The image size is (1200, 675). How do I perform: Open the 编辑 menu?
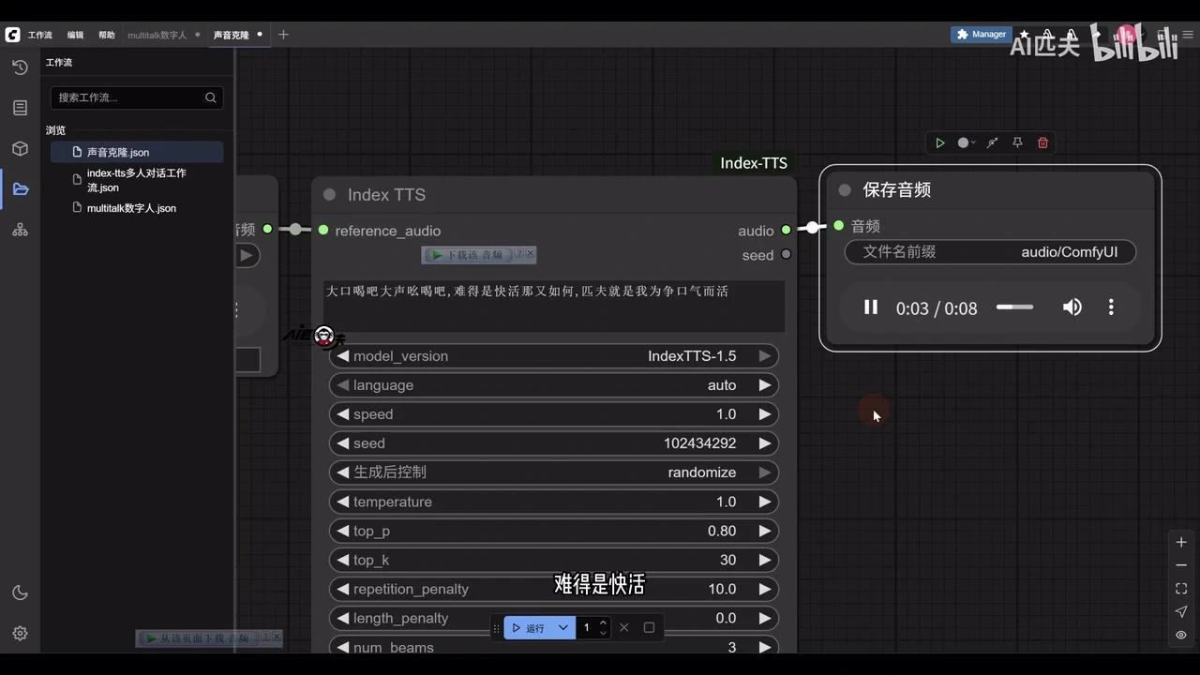(x=74, y=35)
